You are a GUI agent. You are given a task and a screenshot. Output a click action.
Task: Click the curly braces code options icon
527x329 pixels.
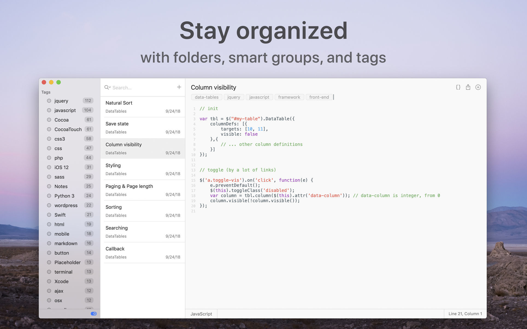[458, 87]
